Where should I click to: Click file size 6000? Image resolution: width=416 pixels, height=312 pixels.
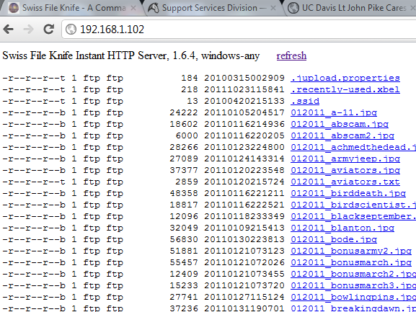187,135
